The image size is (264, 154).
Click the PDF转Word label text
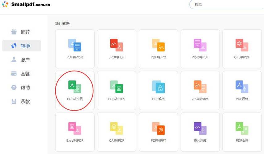(75, 57)
